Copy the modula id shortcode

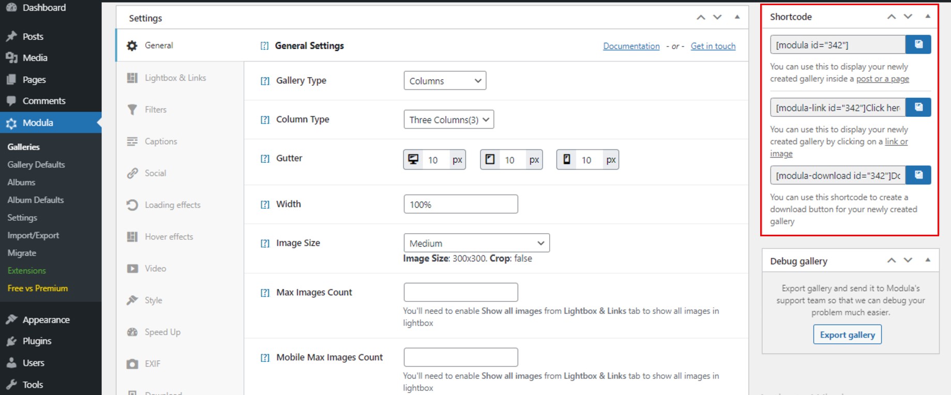coord(918,44)
